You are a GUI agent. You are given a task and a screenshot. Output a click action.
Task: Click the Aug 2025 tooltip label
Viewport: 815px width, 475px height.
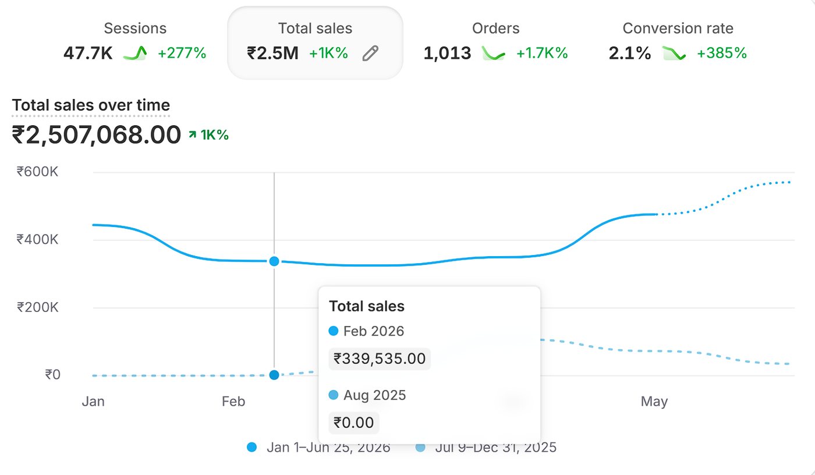(375, 395)
